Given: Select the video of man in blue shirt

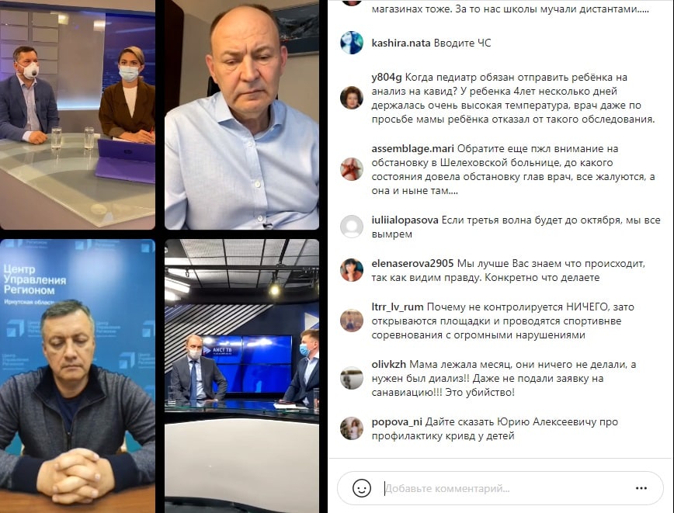Looking at the screenshot, I should coord(241,115).
